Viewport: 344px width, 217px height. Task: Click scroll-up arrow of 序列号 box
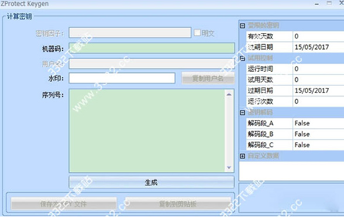(x=229, y=94)
